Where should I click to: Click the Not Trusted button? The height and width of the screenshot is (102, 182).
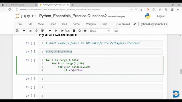[x=124, y=24]
